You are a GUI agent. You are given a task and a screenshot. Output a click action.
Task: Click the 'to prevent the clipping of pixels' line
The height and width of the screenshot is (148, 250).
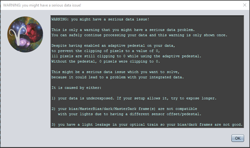click(x=106, y=51)
